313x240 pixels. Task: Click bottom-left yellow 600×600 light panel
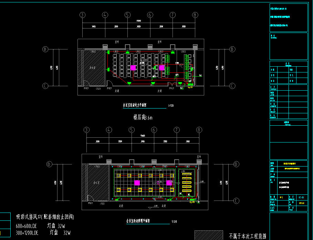(x=118, y=190)
